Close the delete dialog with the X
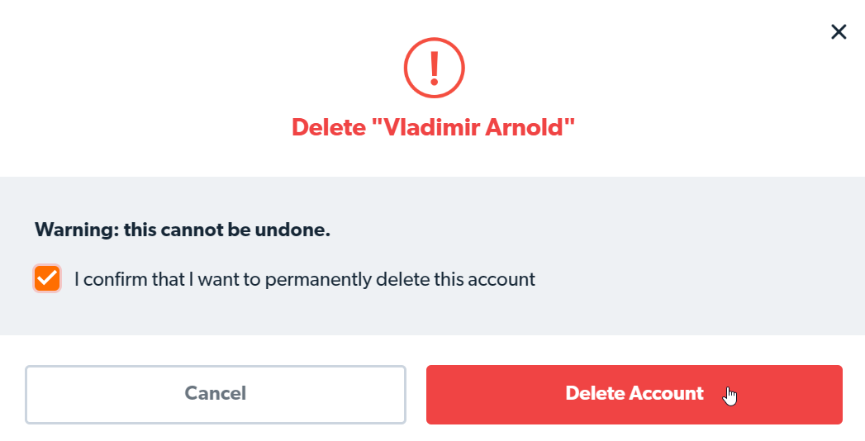Screen dimensions: 865x441 click(838, 32)
